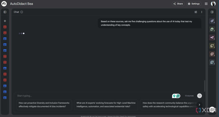The height and width of the screenshot is (117, 219).
Task: Generate a Video Overview from the studio sidebar
Action: coord(212,29)
